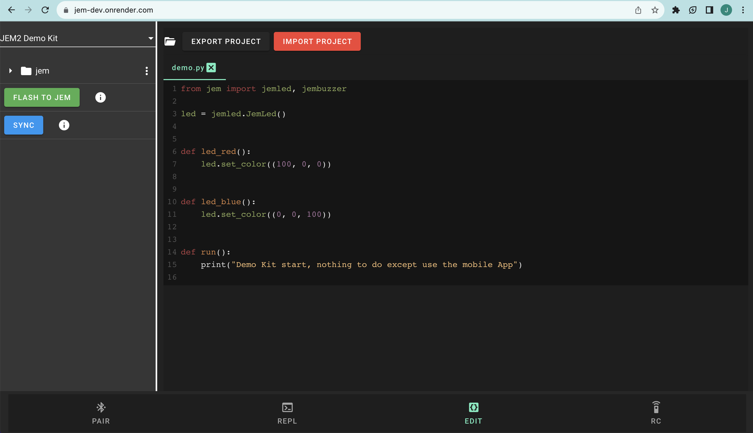
Task: Click the browser extensions puzzle icon
Action: point(676,10)
